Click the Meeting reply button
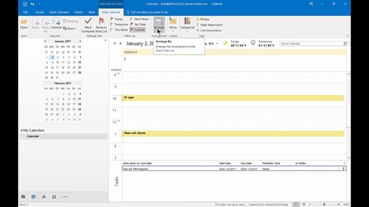369x207 pixels. [70, 21]
